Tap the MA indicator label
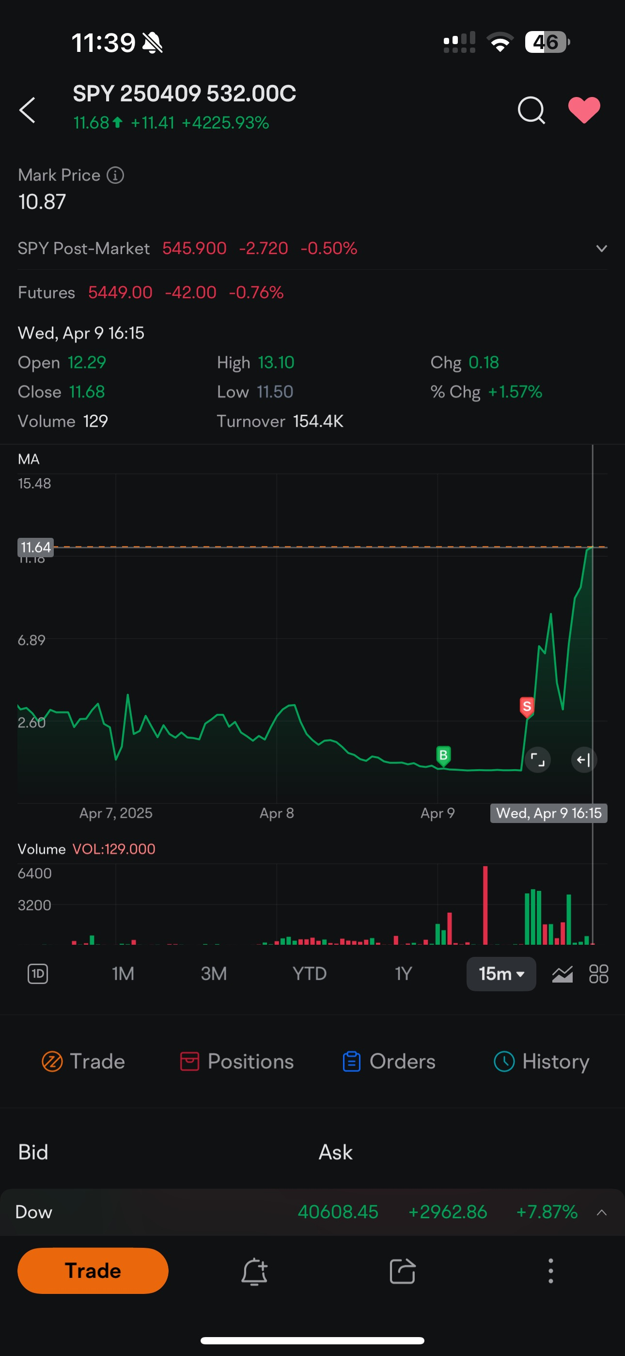 coord(29,459)
